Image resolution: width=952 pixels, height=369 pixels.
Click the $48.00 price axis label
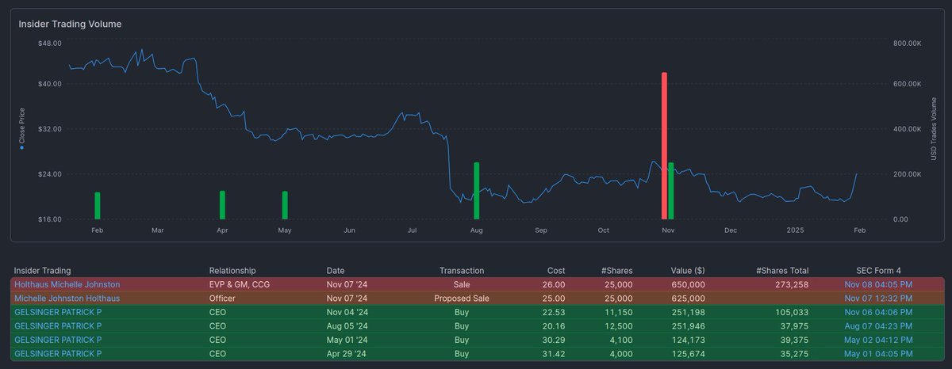[50, 43]
